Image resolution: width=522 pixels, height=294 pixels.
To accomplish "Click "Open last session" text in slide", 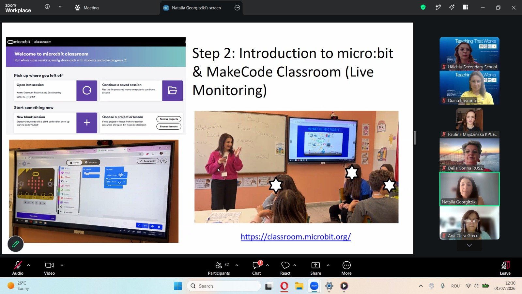I will pos(30,85).
